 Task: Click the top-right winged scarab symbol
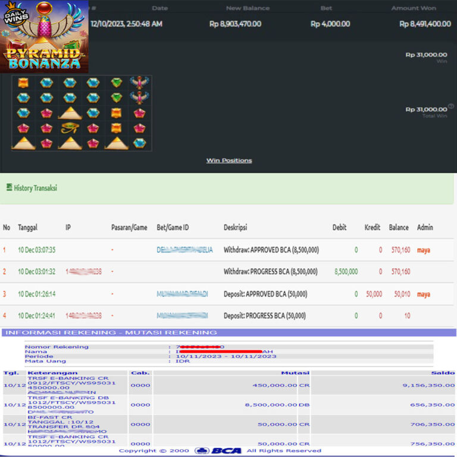coord(139,83)
